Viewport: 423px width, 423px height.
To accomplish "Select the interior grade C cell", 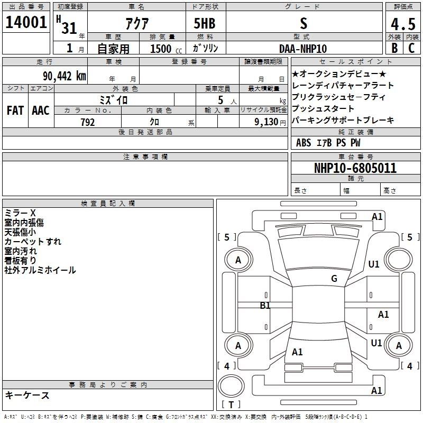I will point(411,48).
